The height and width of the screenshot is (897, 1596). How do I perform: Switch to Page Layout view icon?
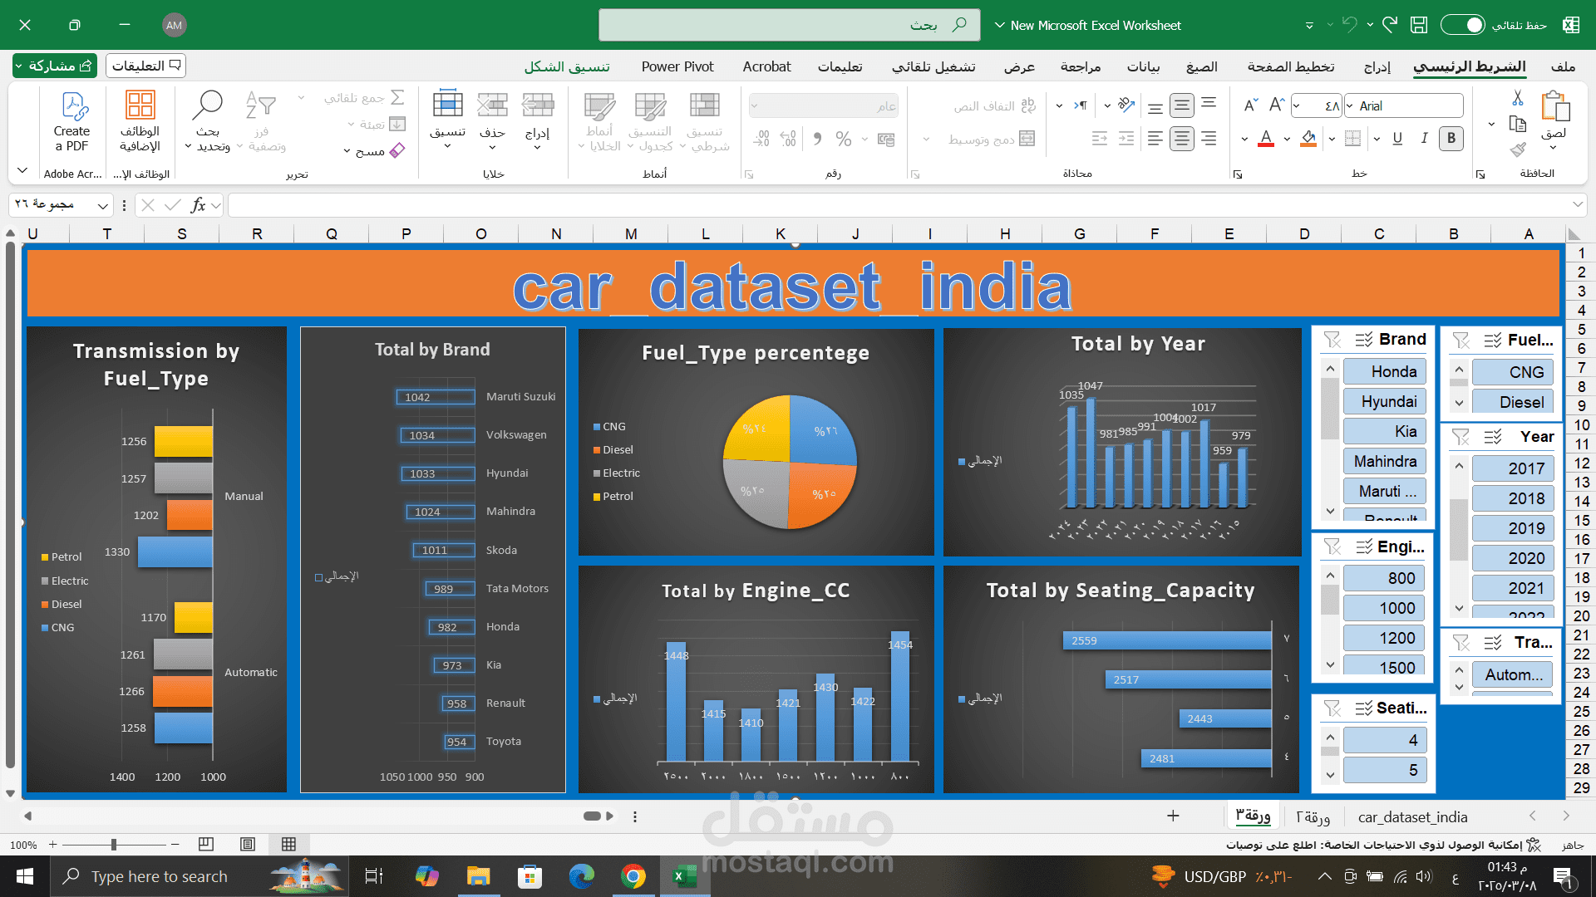point(248,845)
